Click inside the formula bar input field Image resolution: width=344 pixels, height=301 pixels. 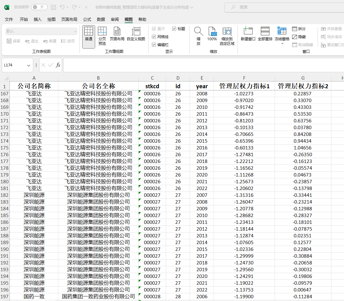pyautogui.click(x=203, y=65)
